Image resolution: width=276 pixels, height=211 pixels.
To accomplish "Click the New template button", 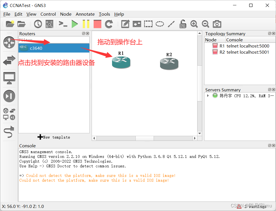I will pyautogui.click(x=54, y=137).
